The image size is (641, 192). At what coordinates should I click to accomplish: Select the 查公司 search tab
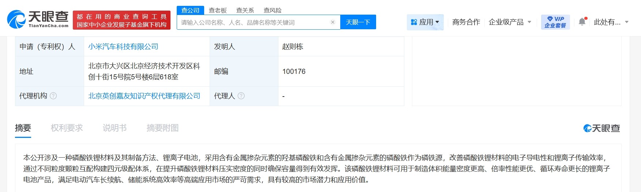[x=190, y=10]
